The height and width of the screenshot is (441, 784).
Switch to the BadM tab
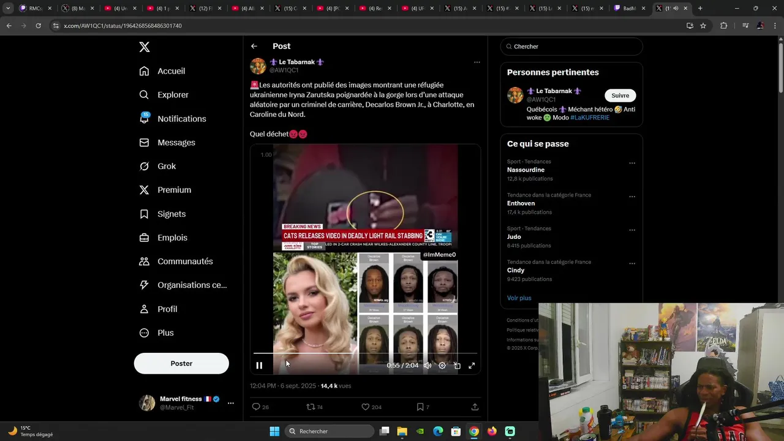click(628, 9)
